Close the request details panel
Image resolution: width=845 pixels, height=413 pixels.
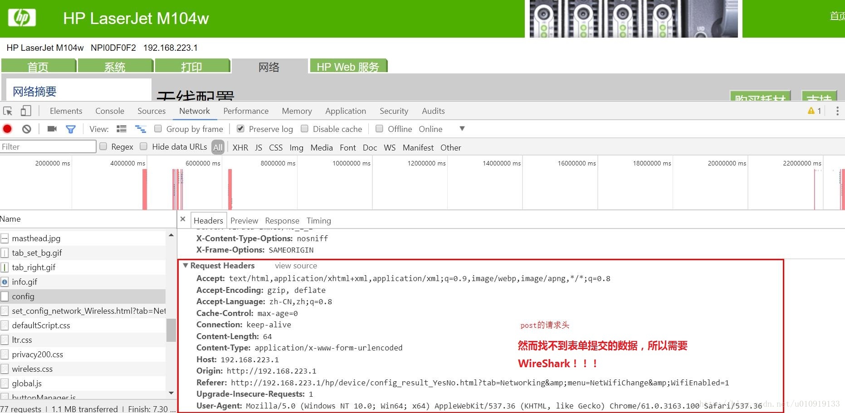[x=183, y=219]
